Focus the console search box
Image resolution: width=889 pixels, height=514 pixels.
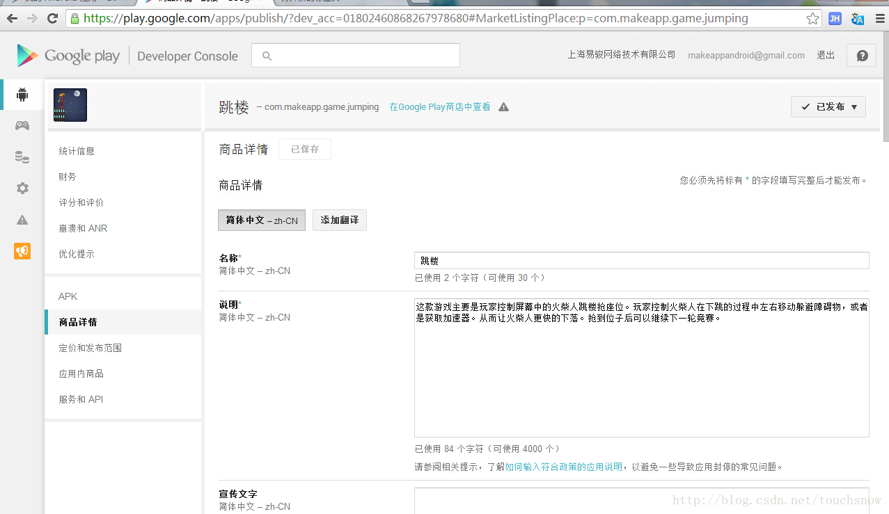click(x=356, y=56)
